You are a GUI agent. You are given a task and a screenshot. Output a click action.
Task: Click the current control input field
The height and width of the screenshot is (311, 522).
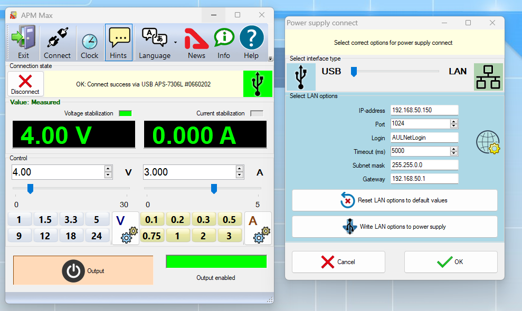(x=189, y=172)
